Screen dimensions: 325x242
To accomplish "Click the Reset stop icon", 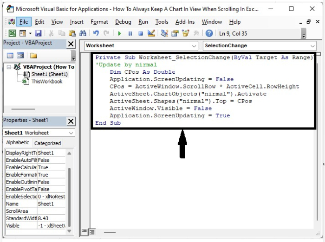I will pos(141,33).
